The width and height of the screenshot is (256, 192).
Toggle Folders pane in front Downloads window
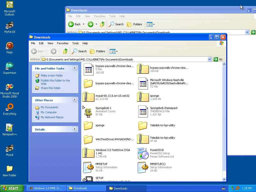97,51
